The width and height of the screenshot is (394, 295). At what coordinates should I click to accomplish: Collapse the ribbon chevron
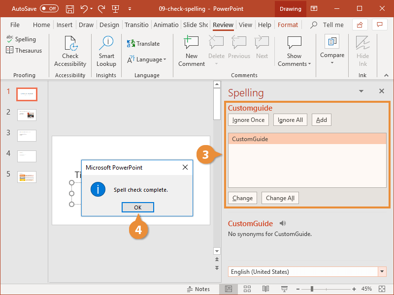[386, 75]
